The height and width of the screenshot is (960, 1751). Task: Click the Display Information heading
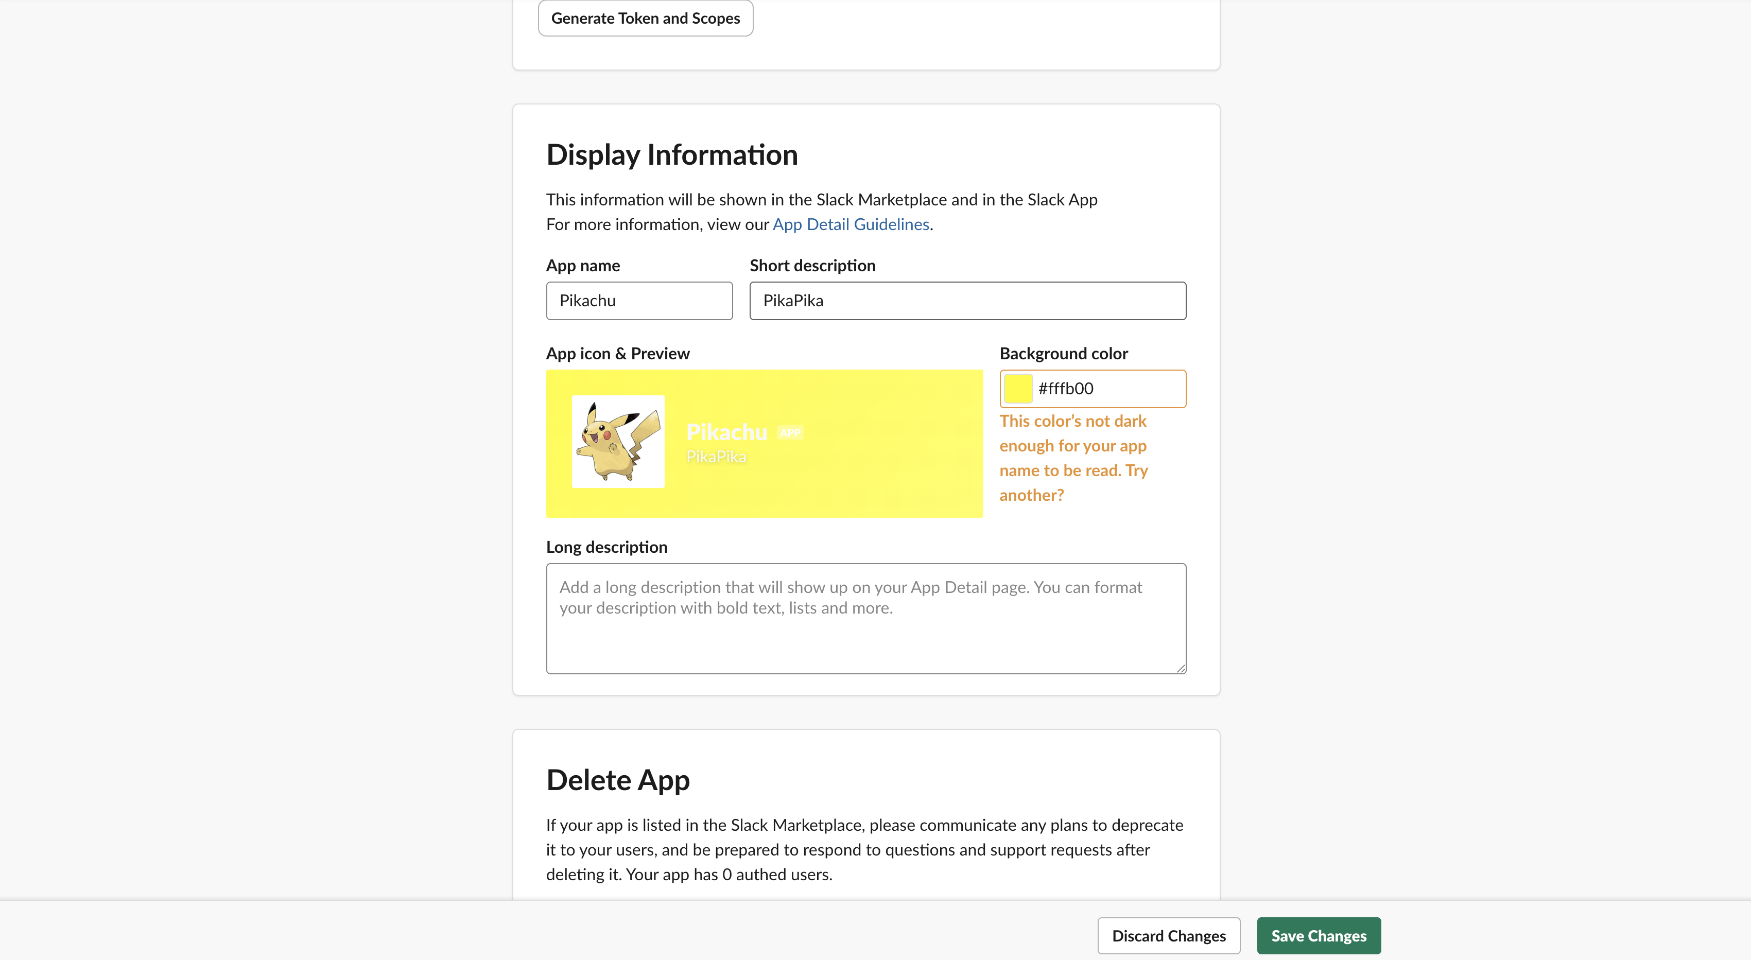[x=671, y=155]
